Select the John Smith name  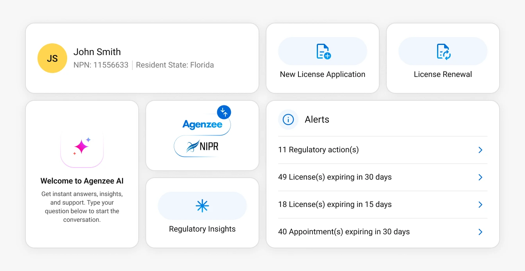[97, 52]
